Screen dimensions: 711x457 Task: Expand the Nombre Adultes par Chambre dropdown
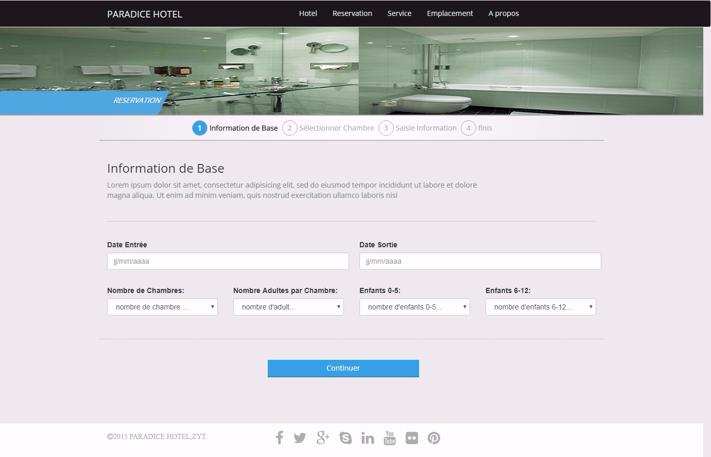(288, 307)
